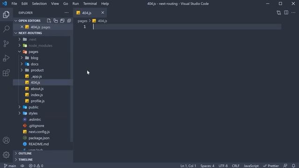Click line 1 in the editor
Viewport: 299px width, 168px height.
point(187,27)
